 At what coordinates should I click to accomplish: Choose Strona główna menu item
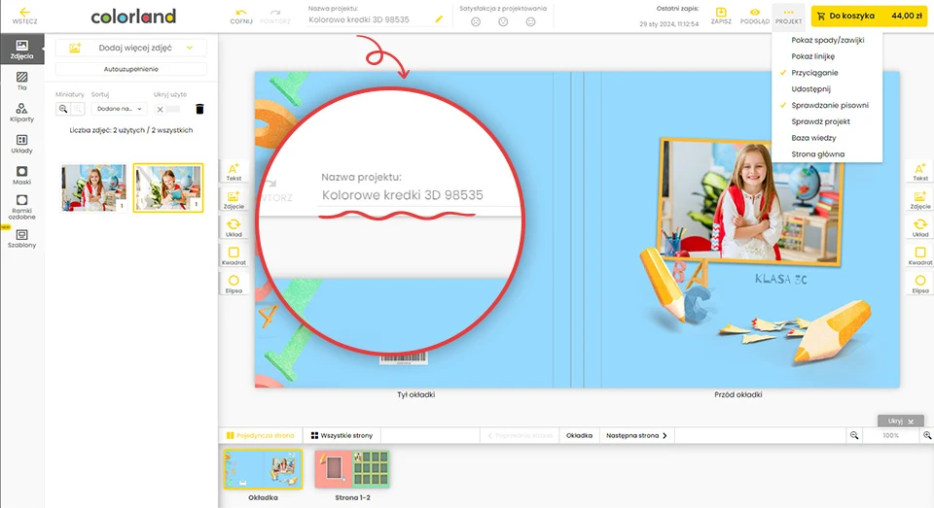tap(818, 154)
